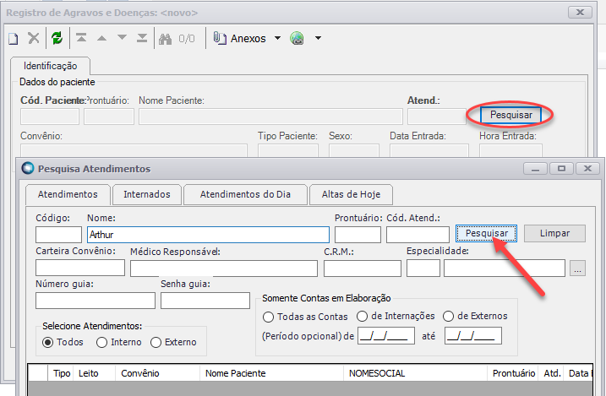606x396 pixels.
Task: Click the green globe printer icon
Action: tap(297, 38)
